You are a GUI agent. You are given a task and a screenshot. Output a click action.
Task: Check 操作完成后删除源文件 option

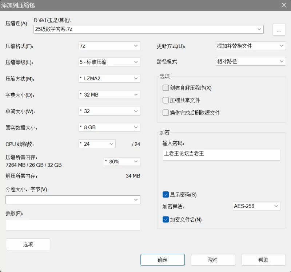click(x=166, y=113)
